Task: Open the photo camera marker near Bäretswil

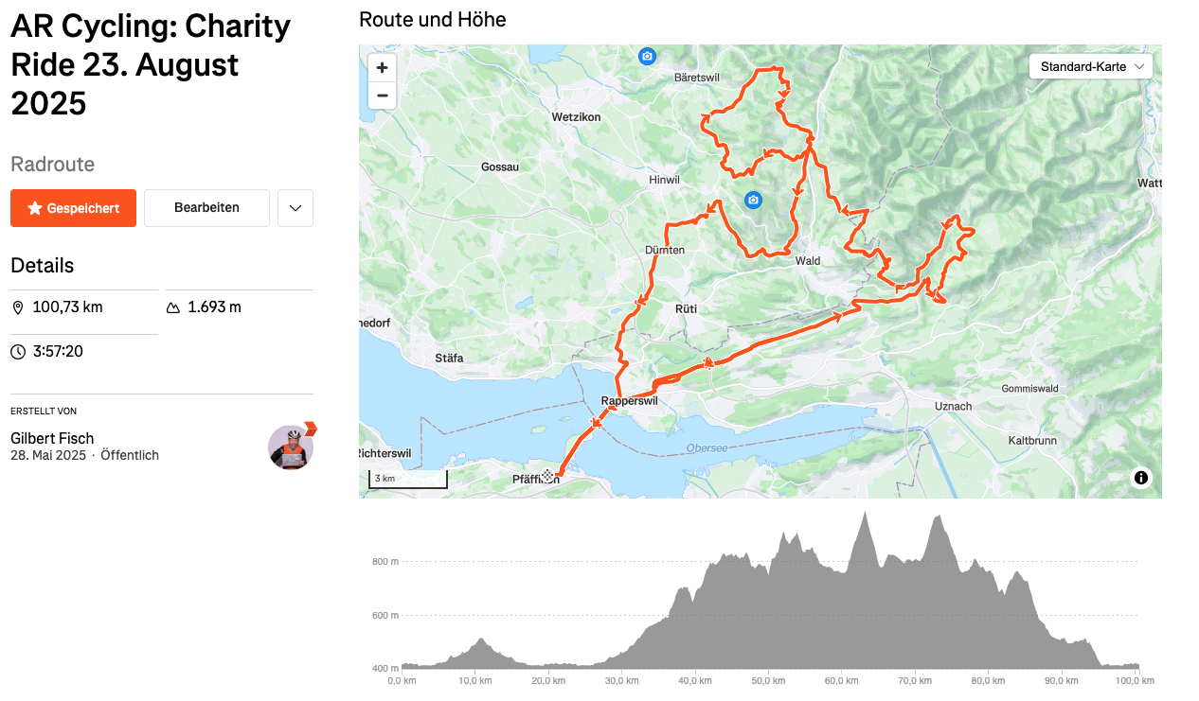Action: (647, 57)
